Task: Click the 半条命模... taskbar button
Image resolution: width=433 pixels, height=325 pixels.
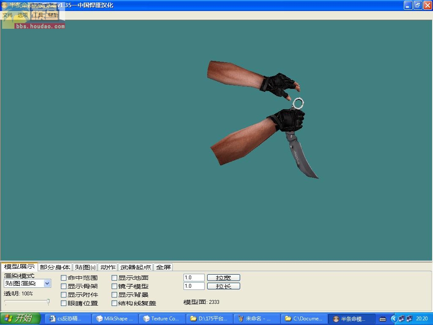Action: (x=351, y=319)
